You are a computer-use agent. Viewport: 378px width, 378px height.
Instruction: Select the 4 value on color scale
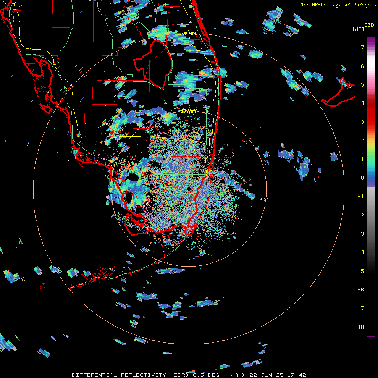(362, 103)
